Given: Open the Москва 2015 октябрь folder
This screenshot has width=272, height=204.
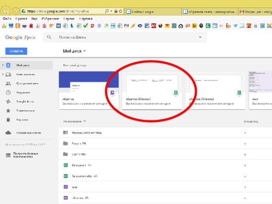Looking at the screenshot, I should [x=86, y=133].
